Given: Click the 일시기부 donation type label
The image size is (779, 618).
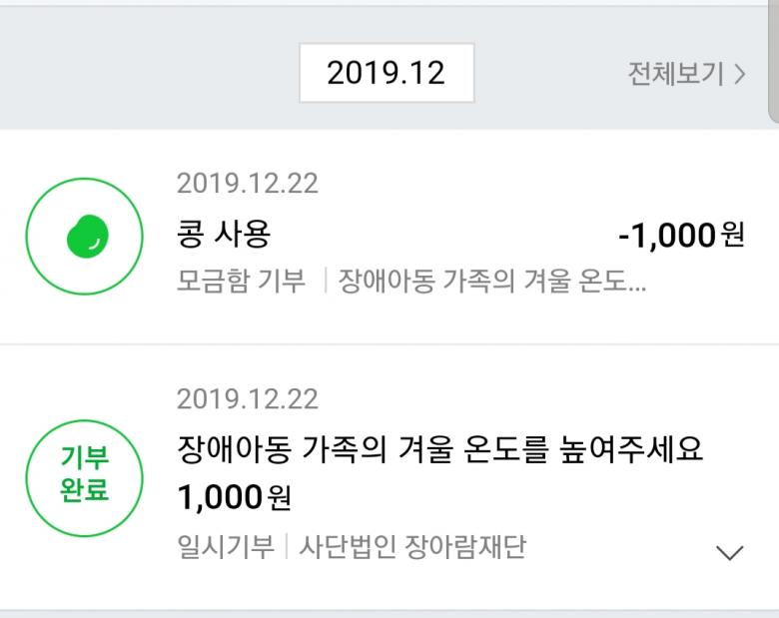Looking at the screenshot, I should click(225, 547).
